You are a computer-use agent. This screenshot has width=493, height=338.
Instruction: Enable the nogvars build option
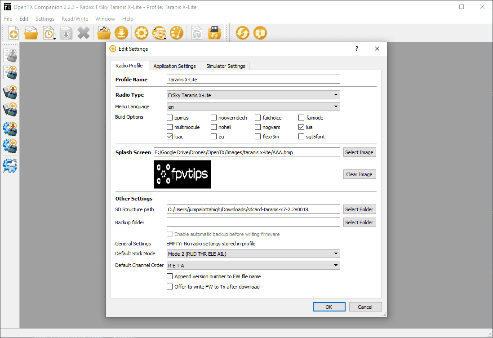[x=258, y=127]
